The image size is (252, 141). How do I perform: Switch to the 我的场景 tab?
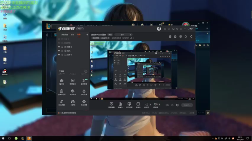point(65,34)
